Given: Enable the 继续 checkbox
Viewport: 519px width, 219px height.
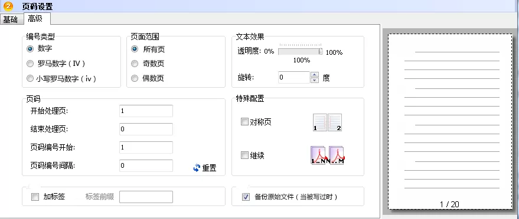Looking at the screenshot, I should (x=244, y=155).
